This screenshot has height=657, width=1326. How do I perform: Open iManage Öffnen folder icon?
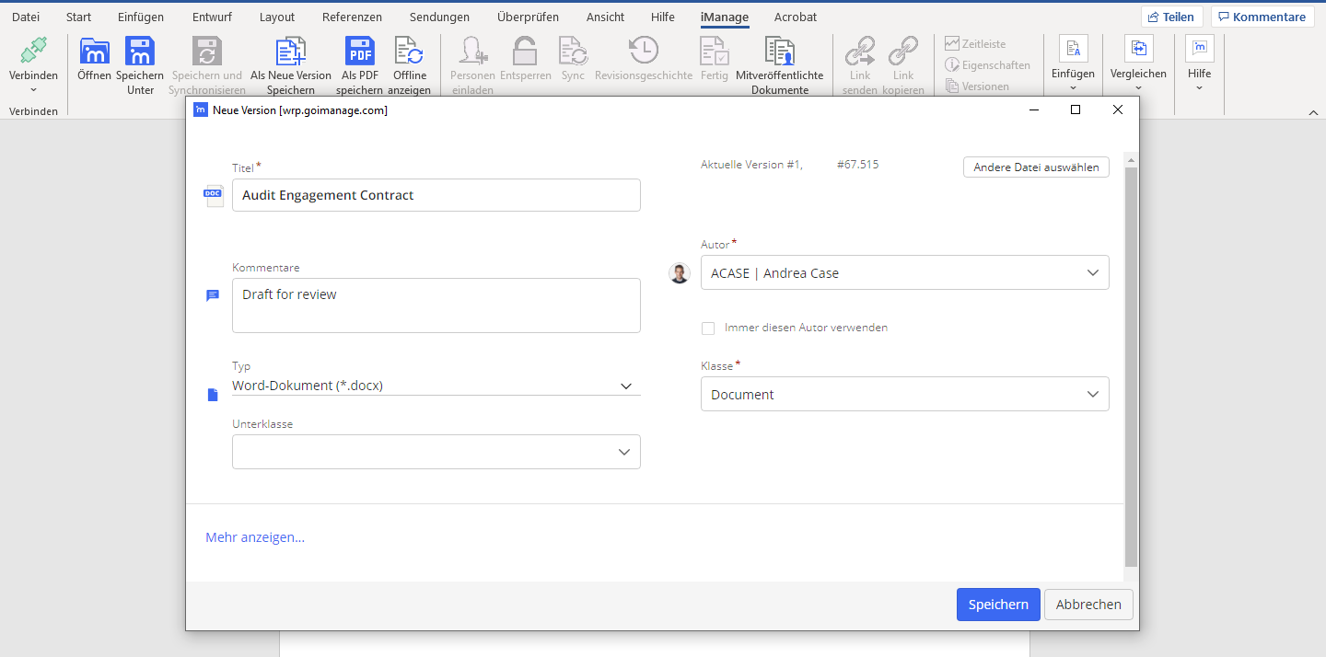click(x=94, y=52)
